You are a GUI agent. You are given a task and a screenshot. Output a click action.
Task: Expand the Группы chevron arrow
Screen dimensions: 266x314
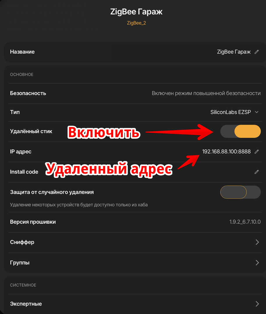(257, 262)
